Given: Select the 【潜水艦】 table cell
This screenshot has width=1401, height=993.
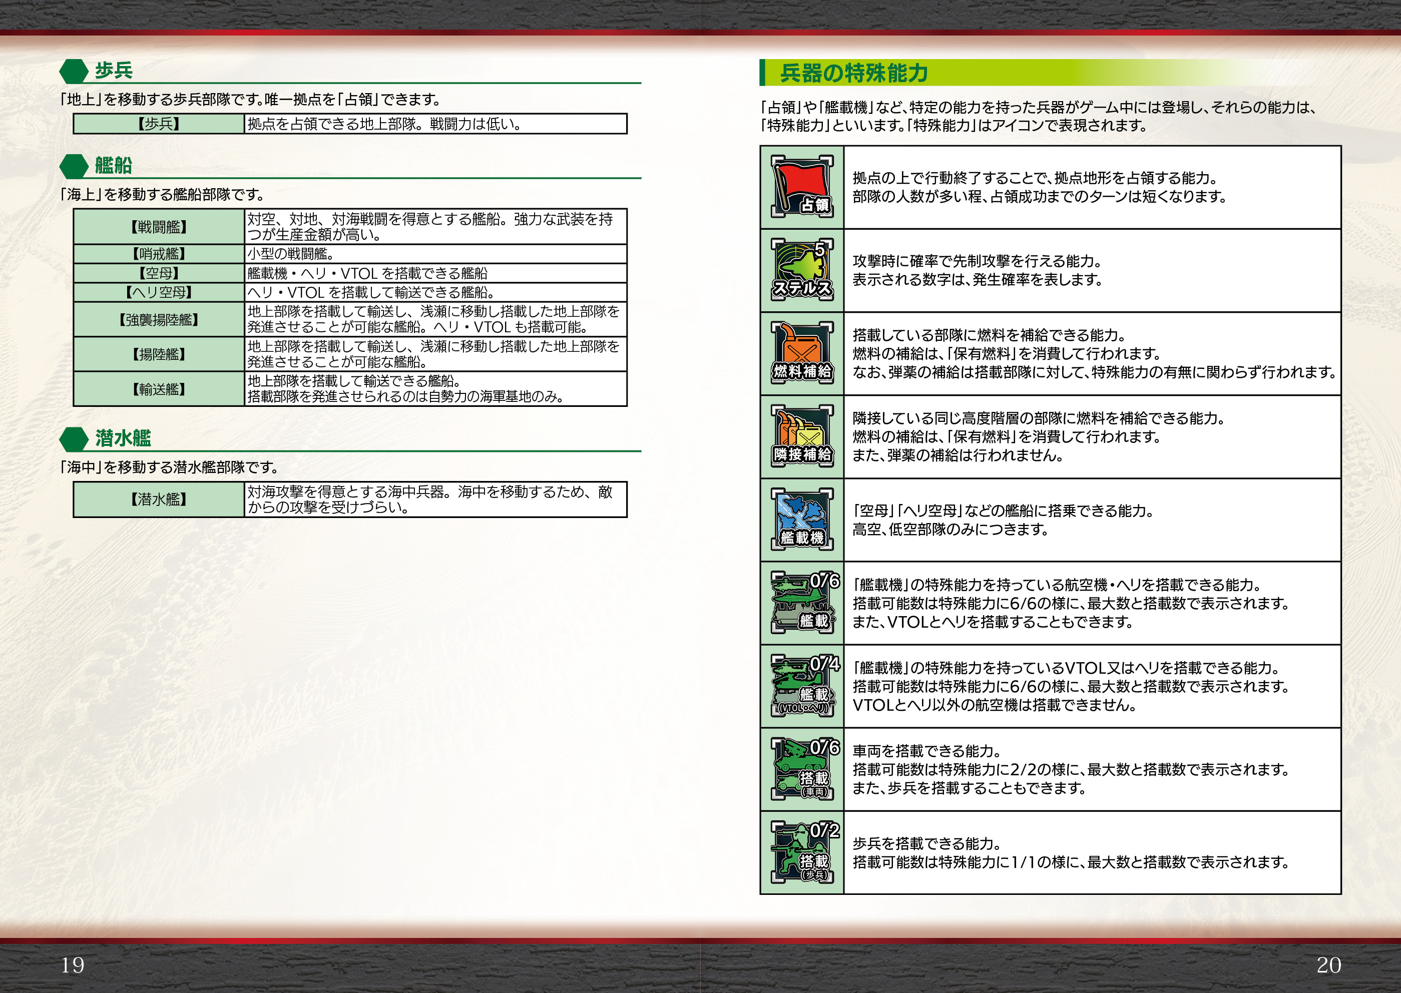Looking at the screenshot, I should (159, 499).
